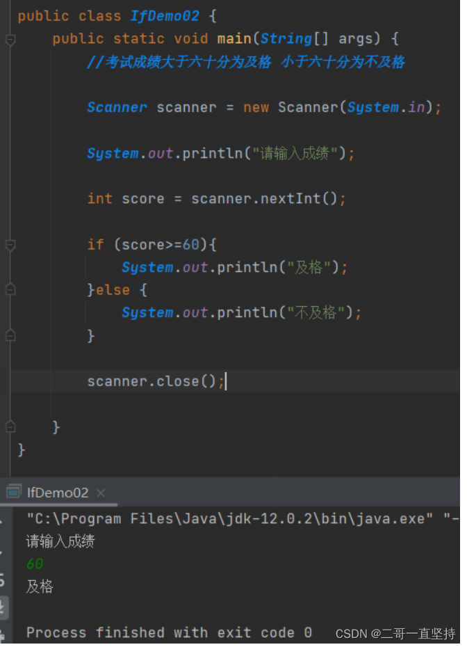Click scanner.nextInt() call
Image resolution: width=467 pixels, height=647 pixels.
pos(264,199)
